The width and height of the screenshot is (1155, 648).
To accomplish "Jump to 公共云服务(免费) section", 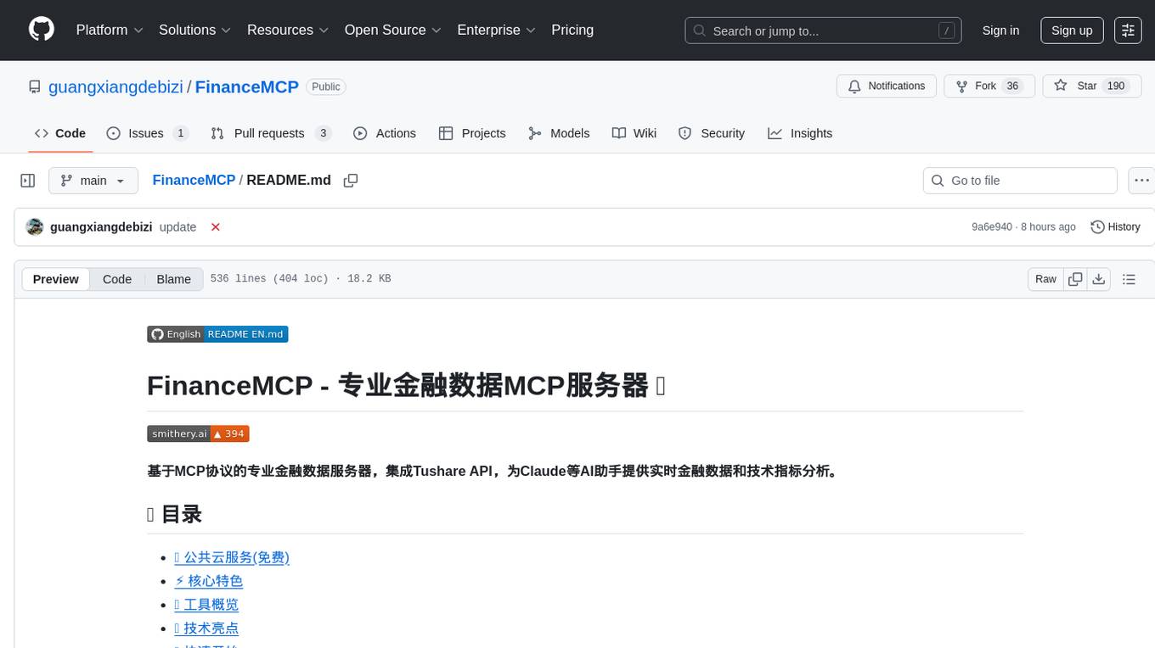I will [232, 557].
